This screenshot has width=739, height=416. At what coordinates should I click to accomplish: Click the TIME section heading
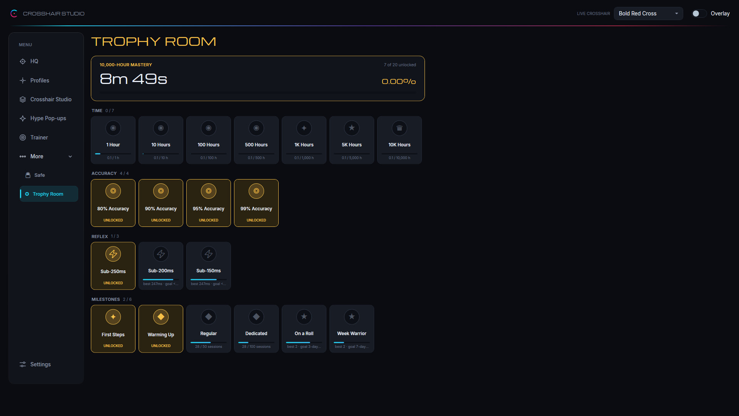coord(97,111)
